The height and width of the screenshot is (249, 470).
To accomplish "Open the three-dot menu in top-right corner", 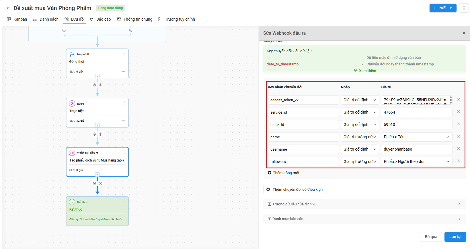I will (464, 8).
